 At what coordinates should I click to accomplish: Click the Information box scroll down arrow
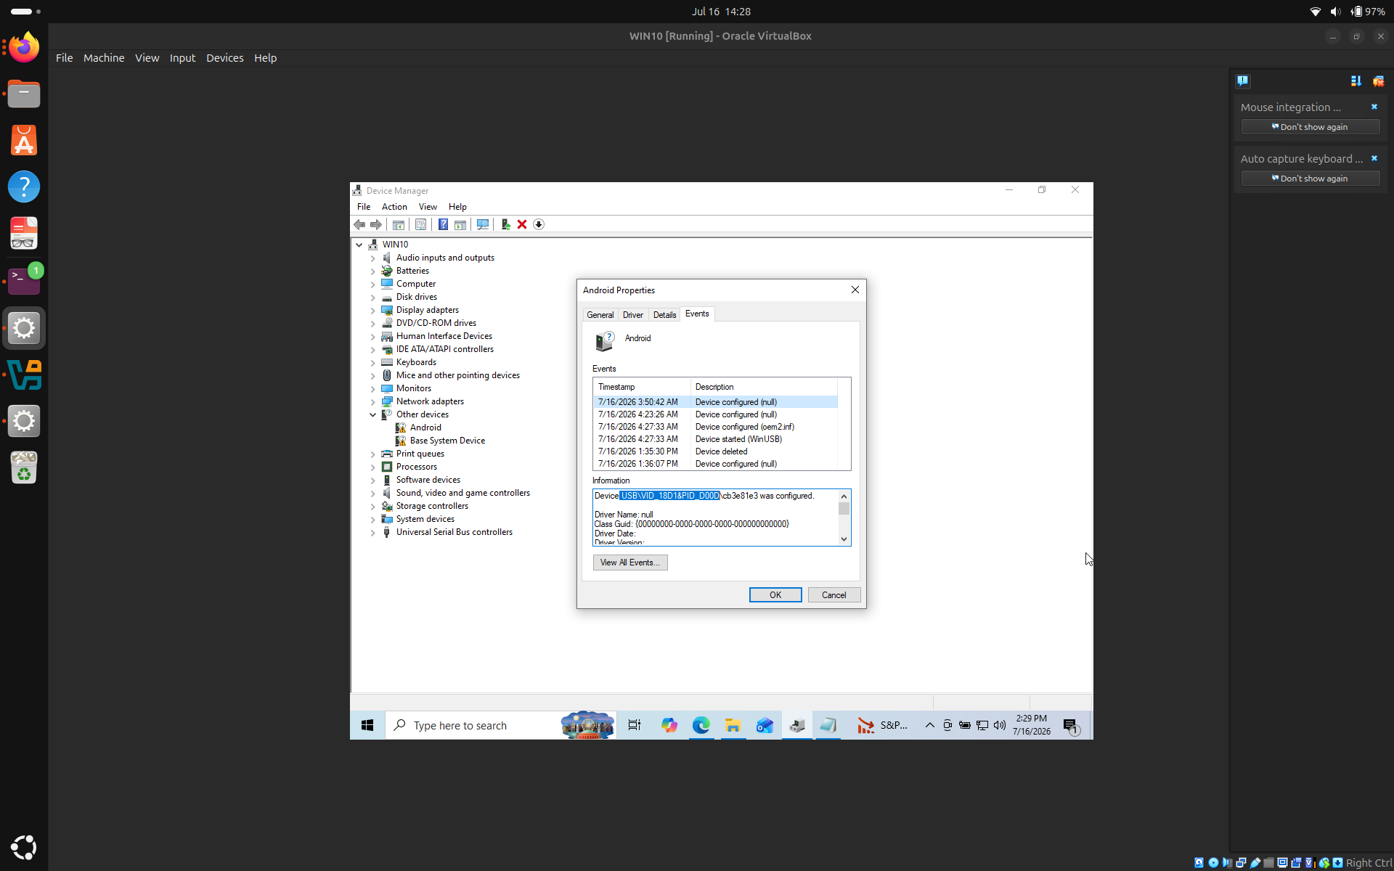pyautogui.click(x=844, y=539)
